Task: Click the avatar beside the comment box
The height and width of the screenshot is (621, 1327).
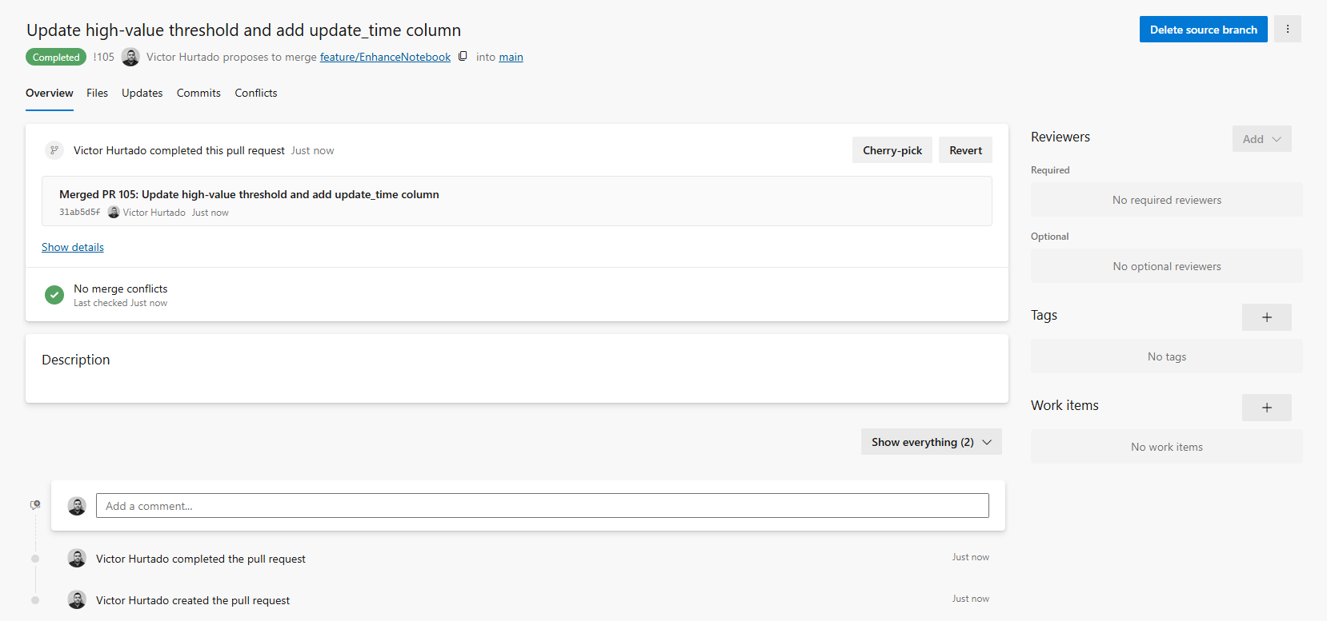Action: tap(77, 506)
